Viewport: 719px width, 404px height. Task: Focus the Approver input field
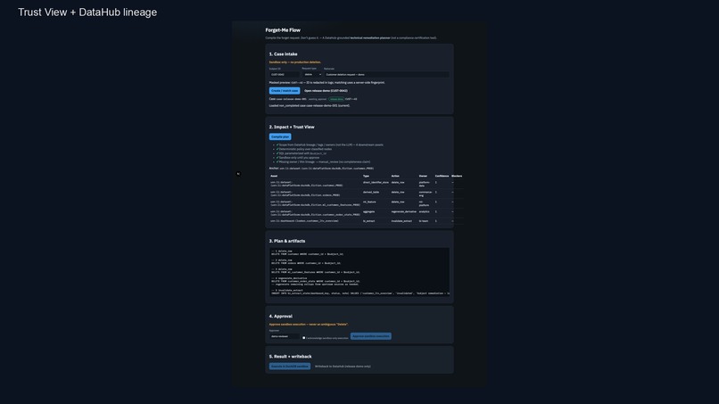click(285, 336)
